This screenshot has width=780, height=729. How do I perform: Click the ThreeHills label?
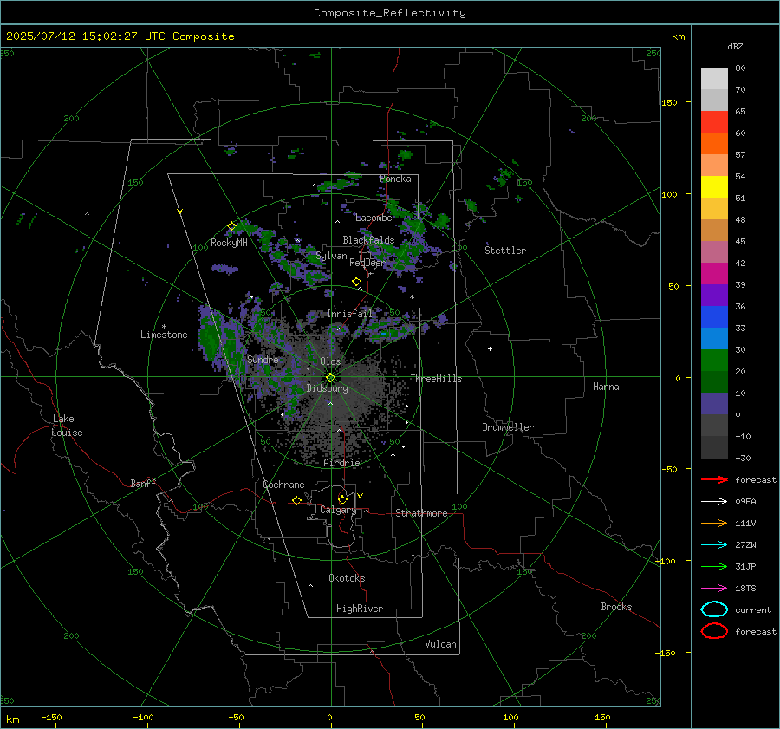coord(436,379)
